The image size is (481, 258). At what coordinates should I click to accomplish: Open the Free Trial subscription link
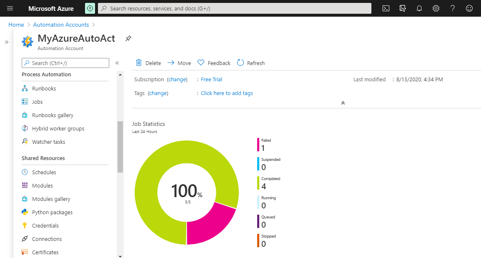click(x=211, y=79)
